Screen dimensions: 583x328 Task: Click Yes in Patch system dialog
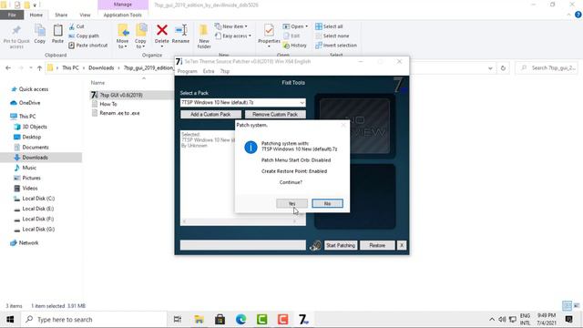(291, 203)
